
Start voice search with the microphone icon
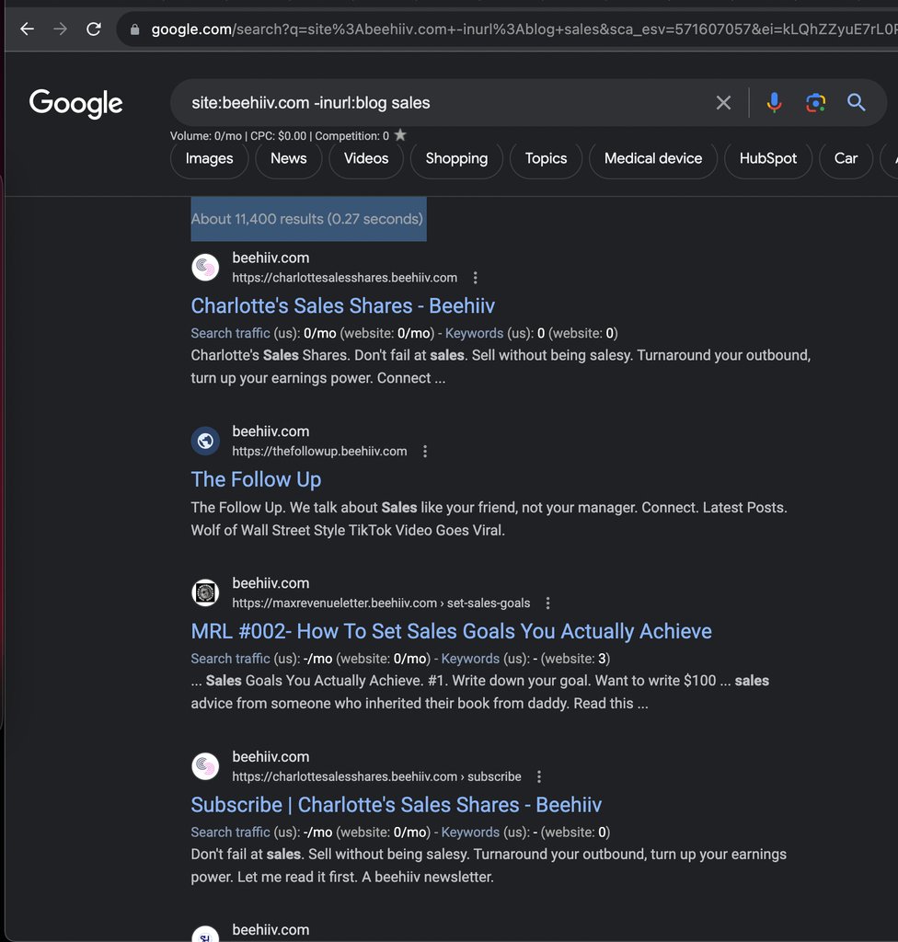coord(774,103)
